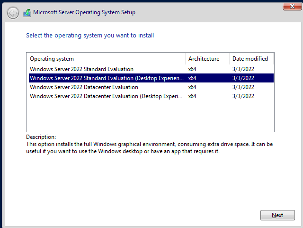Click the 'Select the operating system' heading
The height and width of the screenshot is (228, 303).
(90, 36)
